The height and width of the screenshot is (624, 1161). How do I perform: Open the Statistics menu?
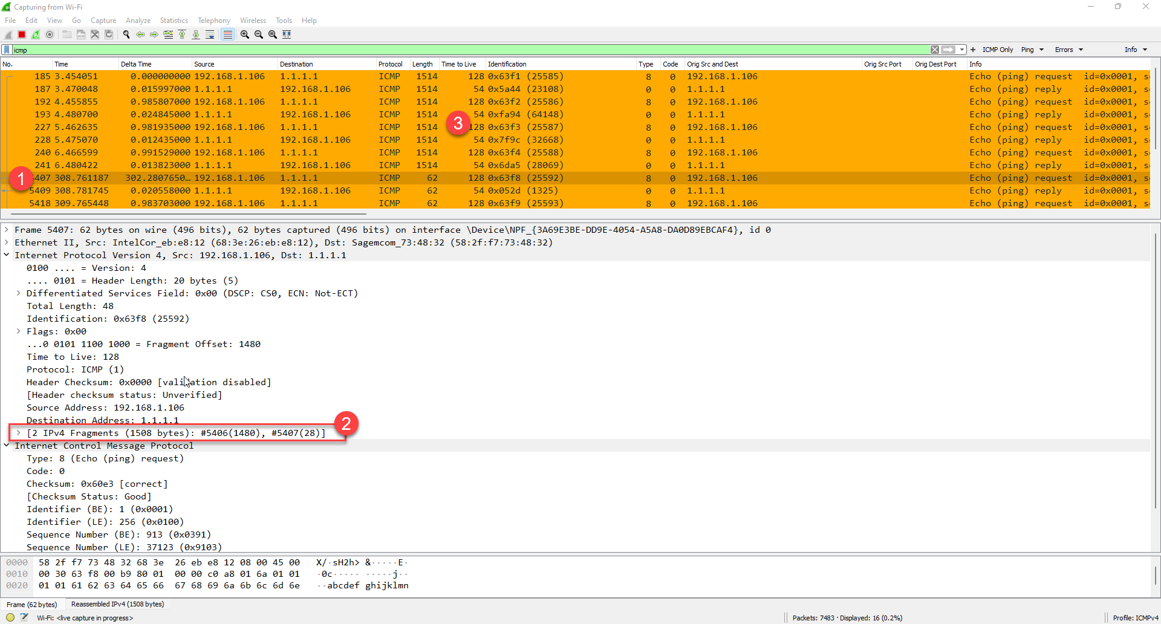point(174,21)
